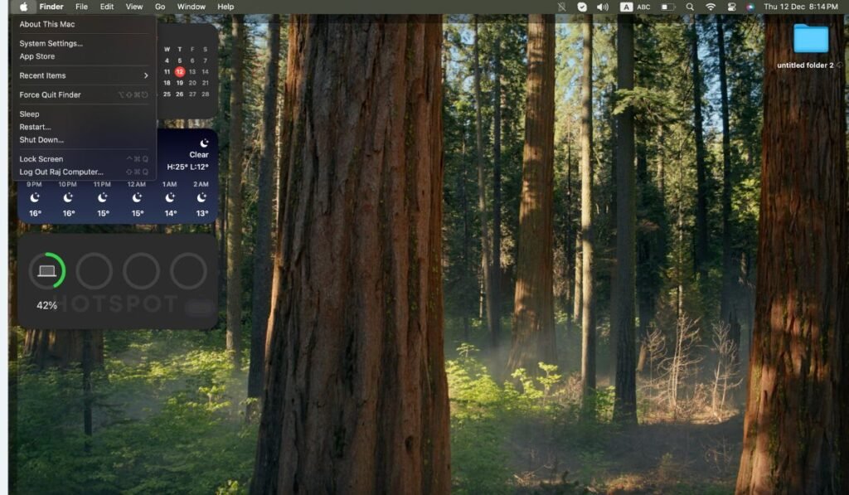Viewport: 849px width, 495px height.
Task: Open Siri from the menu bar
Action: 750,7
